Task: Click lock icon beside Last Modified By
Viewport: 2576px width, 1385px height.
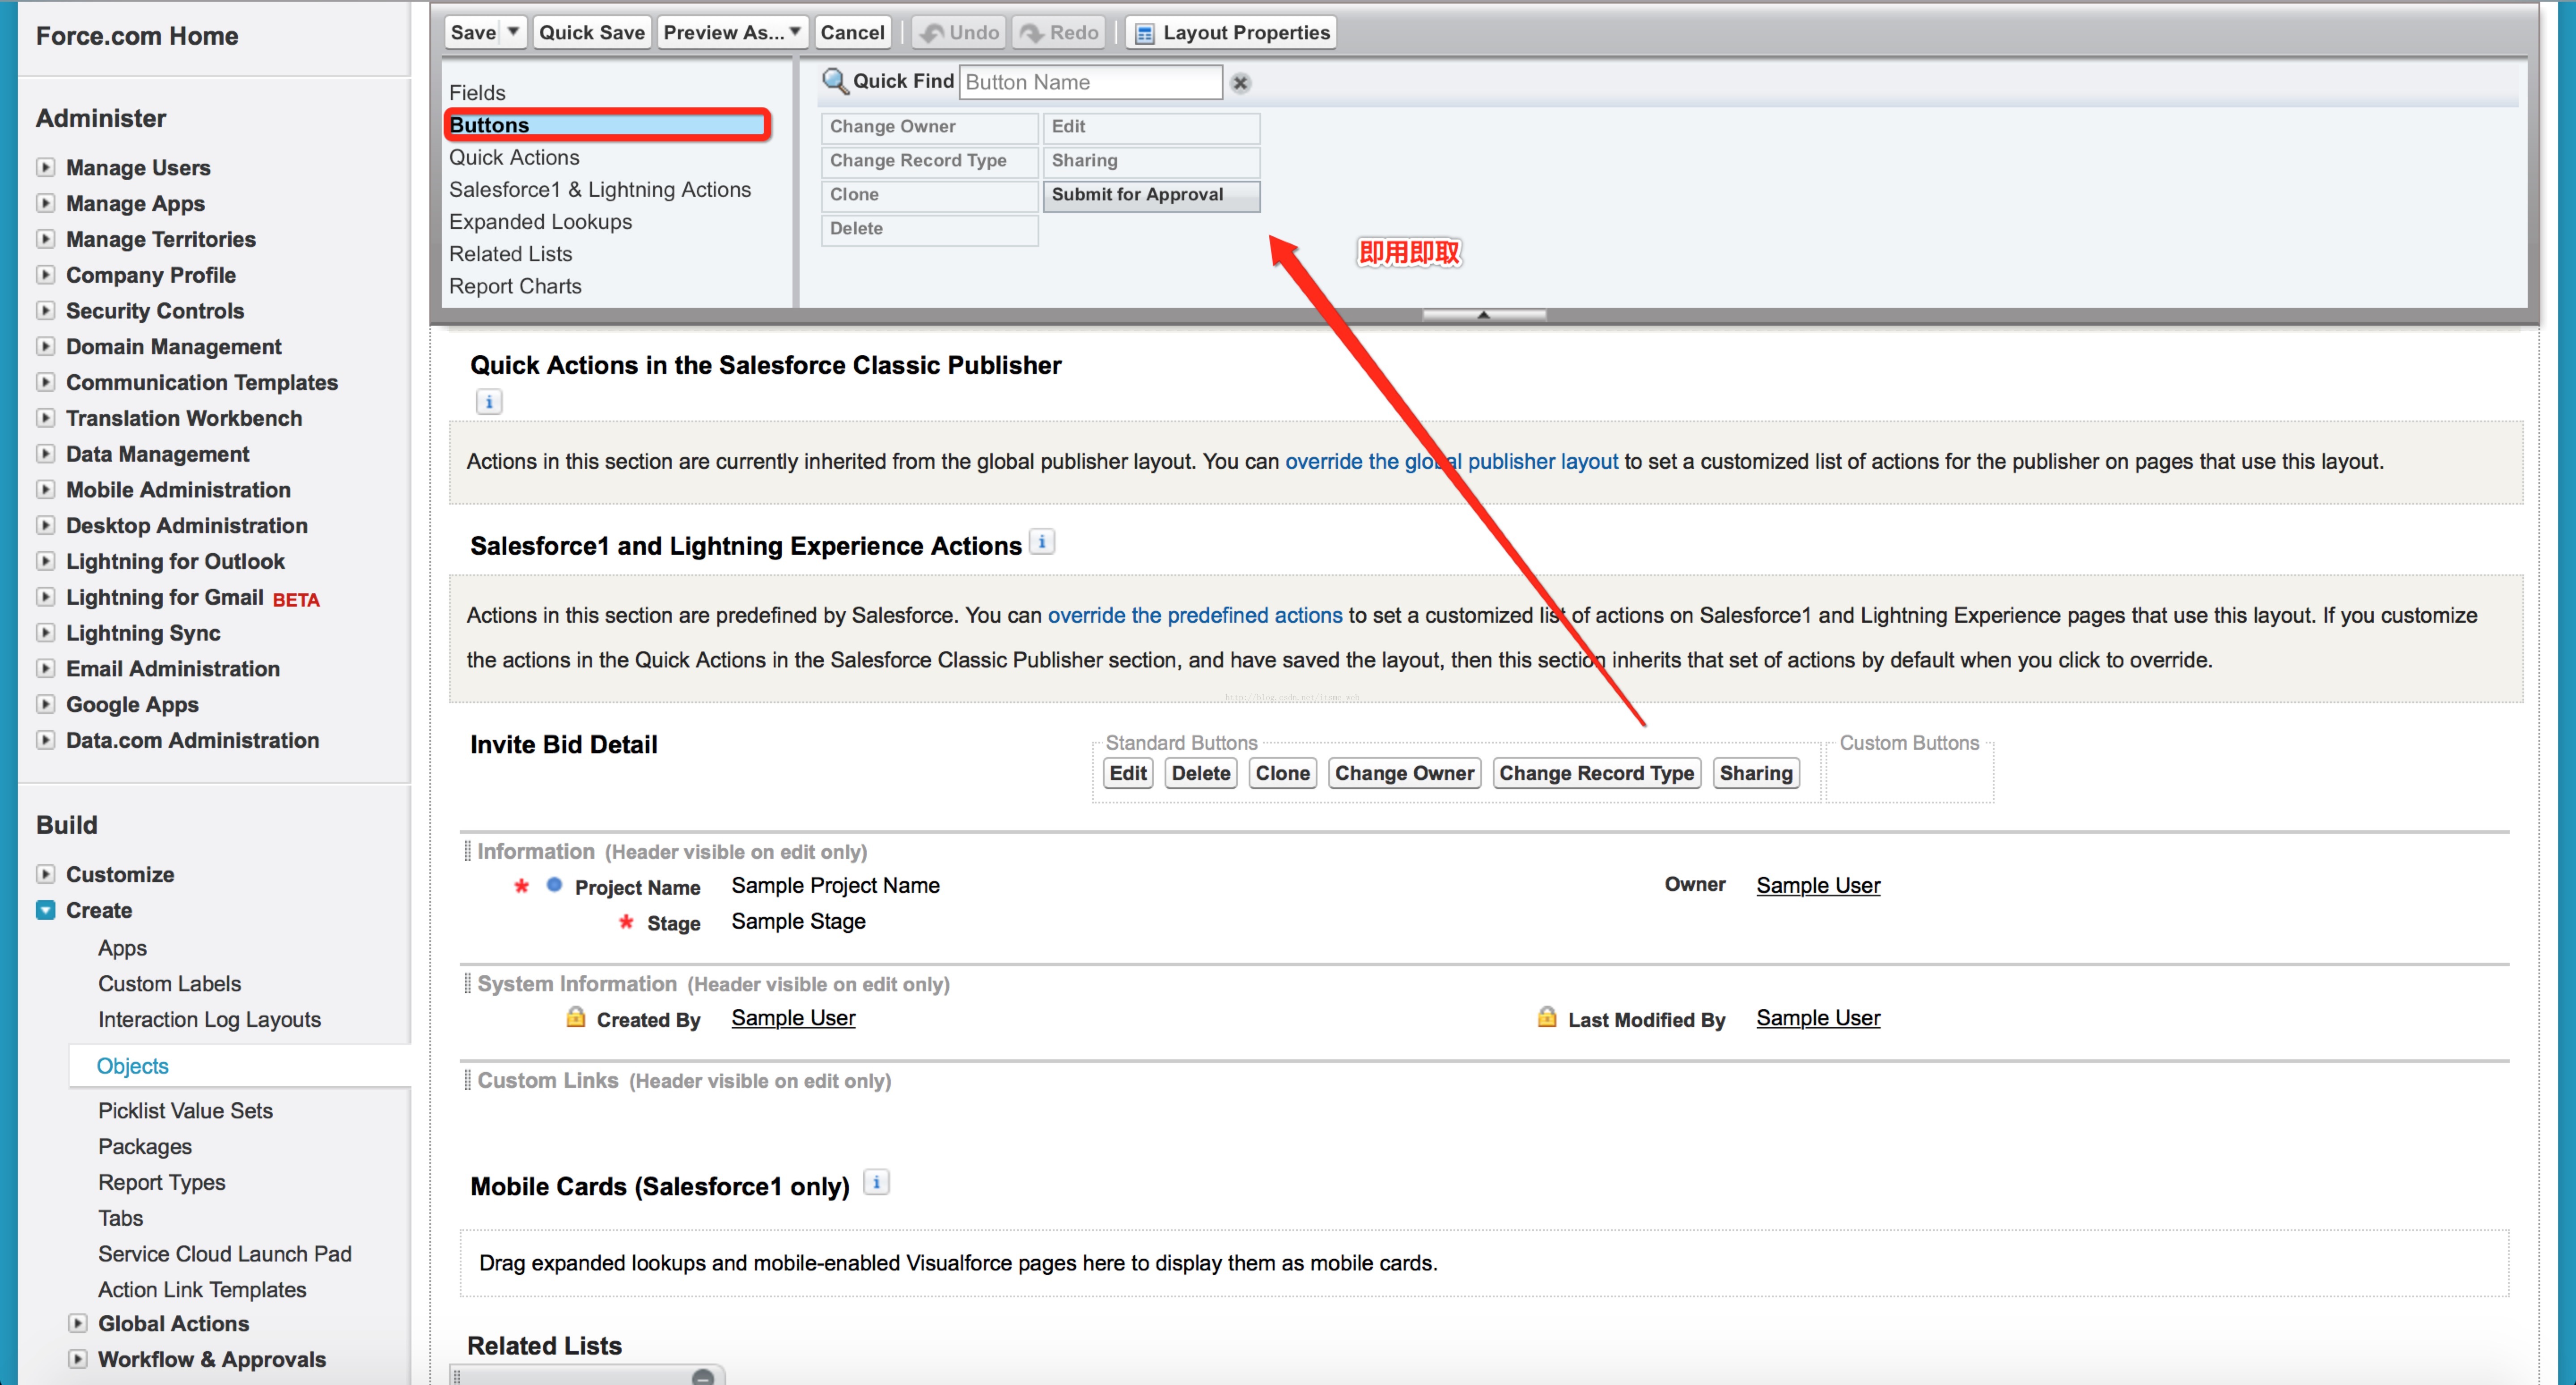Action: tap(1547, 1017)
